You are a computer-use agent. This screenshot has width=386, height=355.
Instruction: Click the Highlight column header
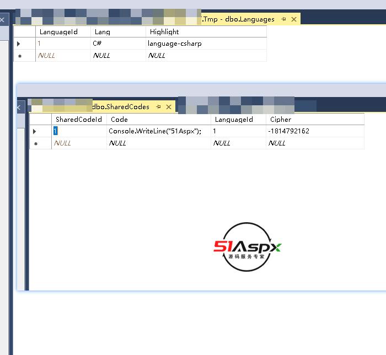[206, 32]
